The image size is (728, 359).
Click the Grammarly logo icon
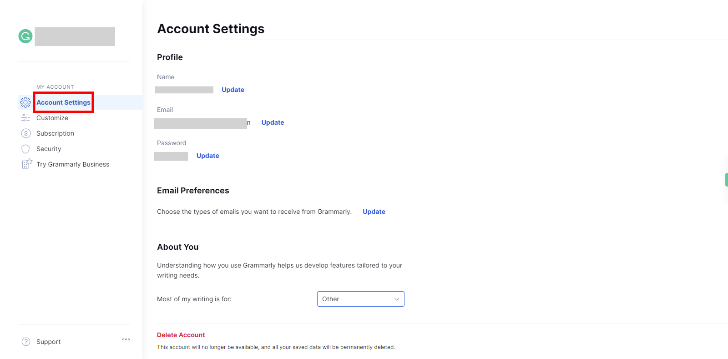(x=25, y=36)
